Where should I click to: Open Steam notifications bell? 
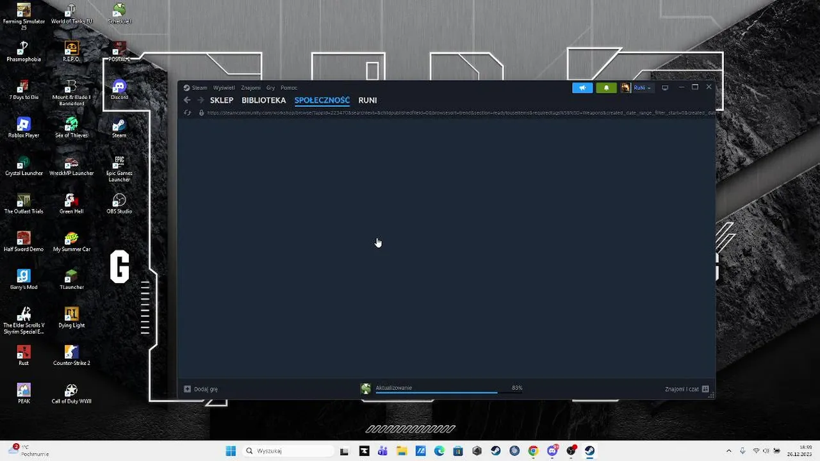[x=606, y=88]
